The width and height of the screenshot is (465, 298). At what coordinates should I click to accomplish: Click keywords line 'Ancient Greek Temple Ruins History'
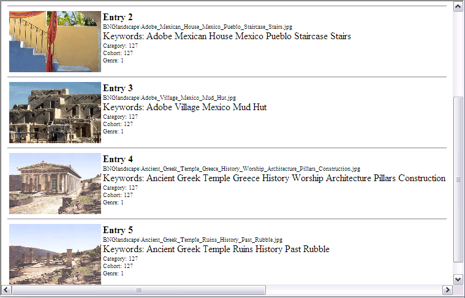(216, 249)
